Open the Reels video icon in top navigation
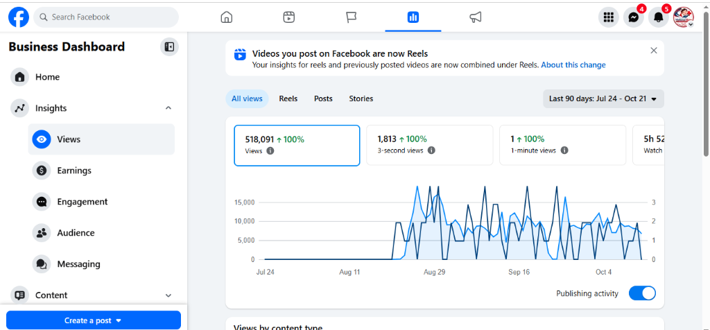Image resolution: width=710 pixels, height=330 pixels. click(289, 17)
